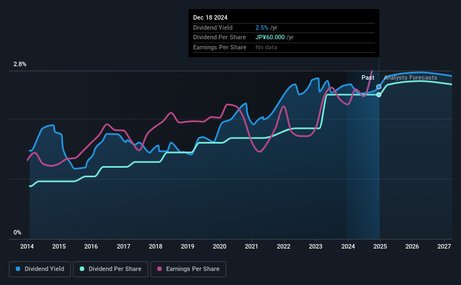Click the 2014 x-axis label
Image resolution: width=461 pixels, height=285 pixels.
27,246
